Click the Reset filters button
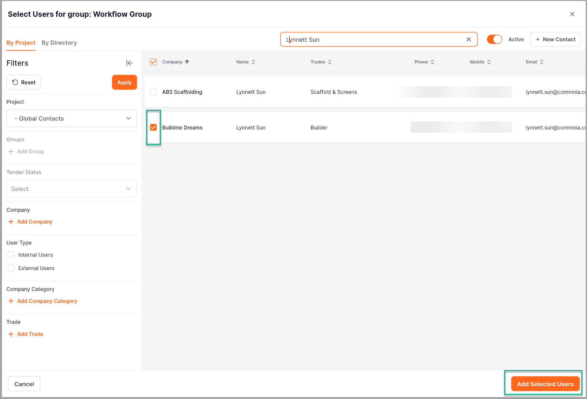Screen dimensions: 587x399 (24, 82)
